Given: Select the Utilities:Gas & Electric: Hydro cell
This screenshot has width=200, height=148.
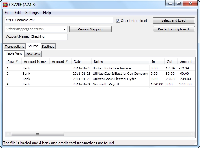Looking at the screenshot, I should (x=121, y=79).
